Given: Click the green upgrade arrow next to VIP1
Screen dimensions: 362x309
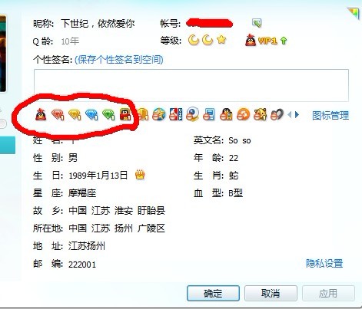Looking at the screenshot, I should 284,41.
